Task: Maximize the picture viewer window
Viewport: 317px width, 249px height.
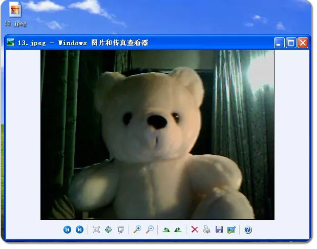Action: coord(291,43)
